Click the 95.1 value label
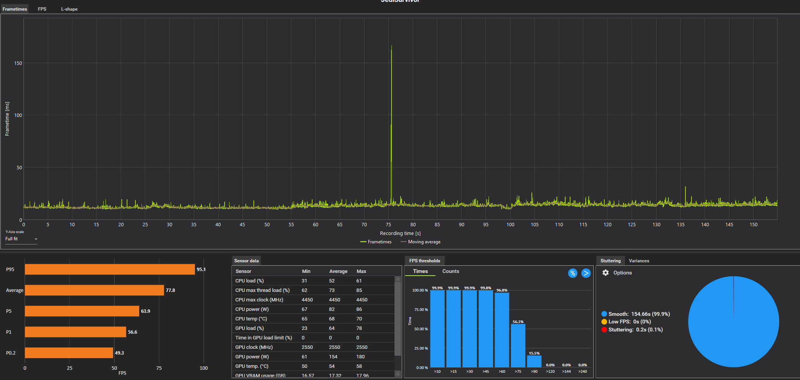Screen dimensions: 800x380 point(201,270)
